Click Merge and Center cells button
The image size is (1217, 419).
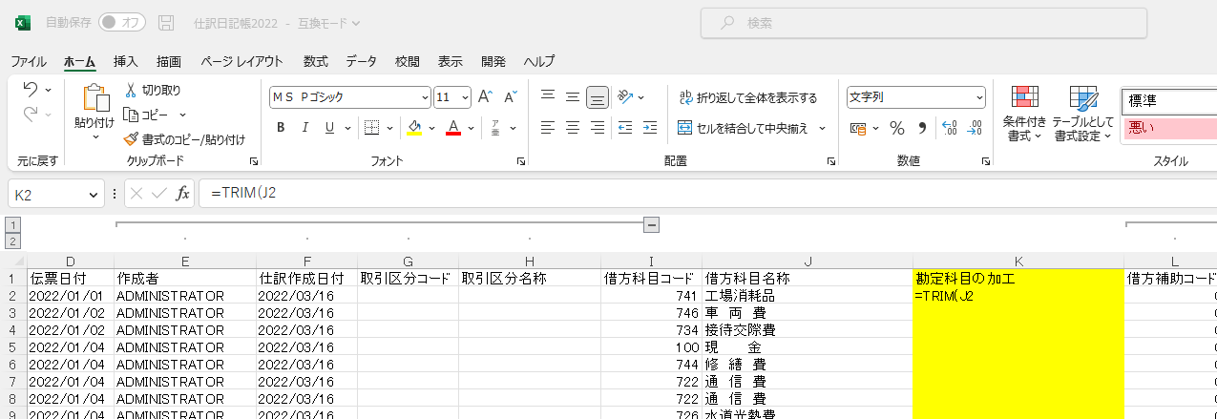click(x=744, y=128)
